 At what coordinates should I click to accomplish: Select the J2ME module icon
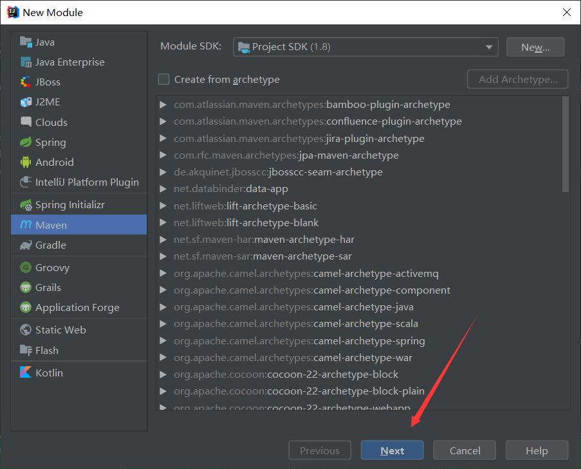(26, 102)
